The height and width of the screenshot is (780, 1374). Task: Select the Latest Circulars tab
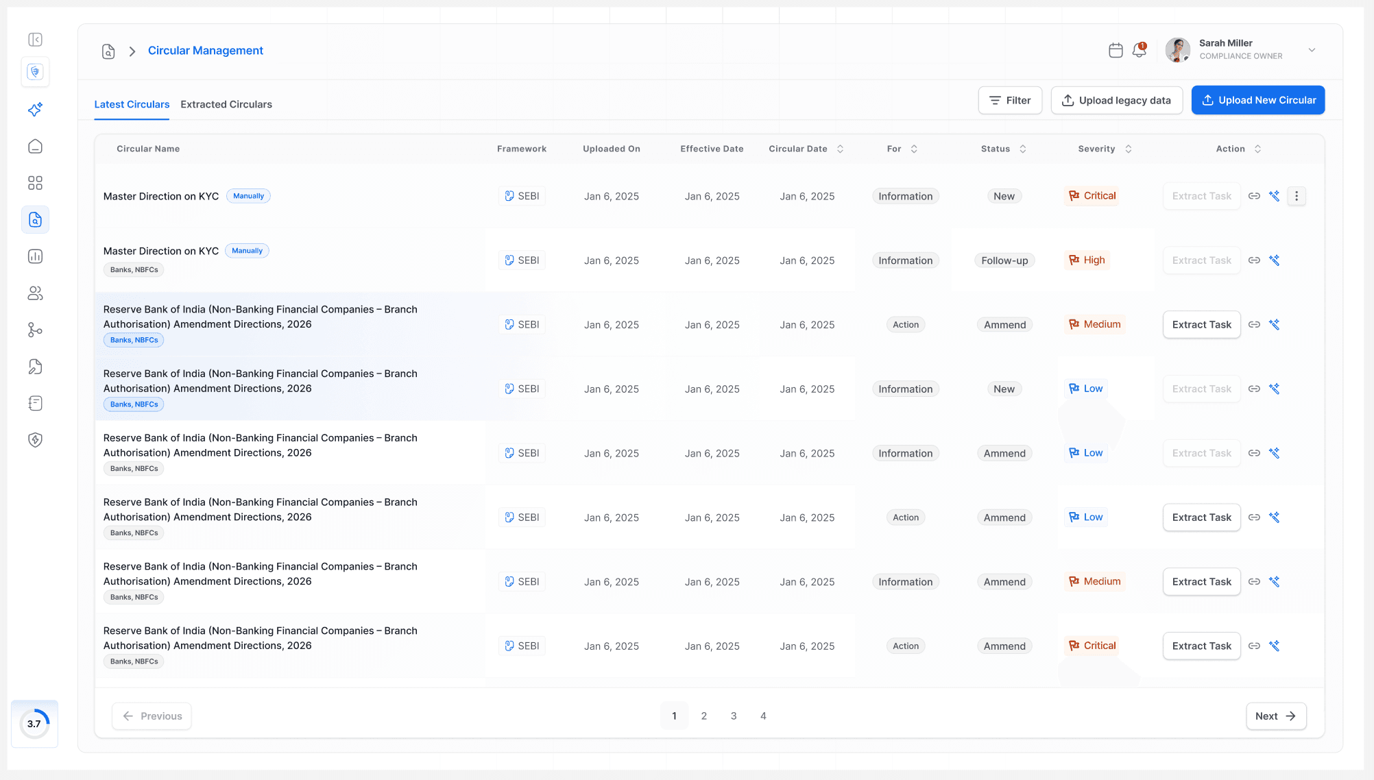132,104
